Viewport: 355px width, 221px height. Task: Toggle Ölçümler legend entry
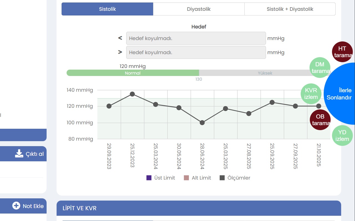[235, 178]
